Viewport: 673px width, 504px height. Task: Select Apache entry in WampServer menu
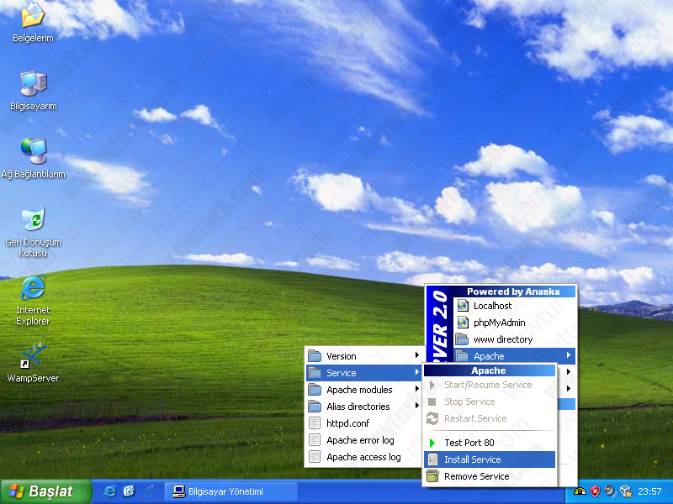tap(514, 355)
